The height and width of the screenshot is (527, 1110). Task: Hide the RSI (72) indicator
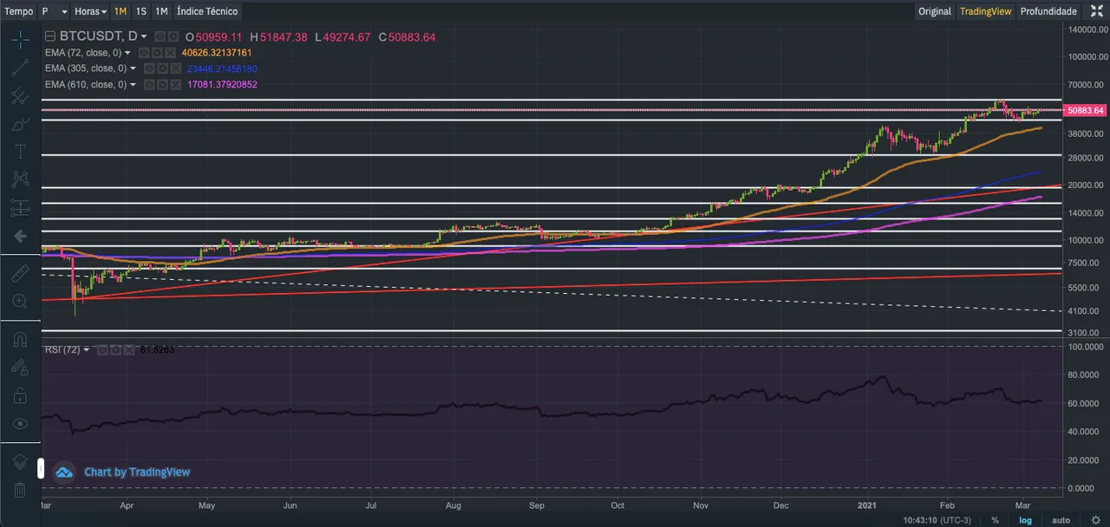point(102,350)
